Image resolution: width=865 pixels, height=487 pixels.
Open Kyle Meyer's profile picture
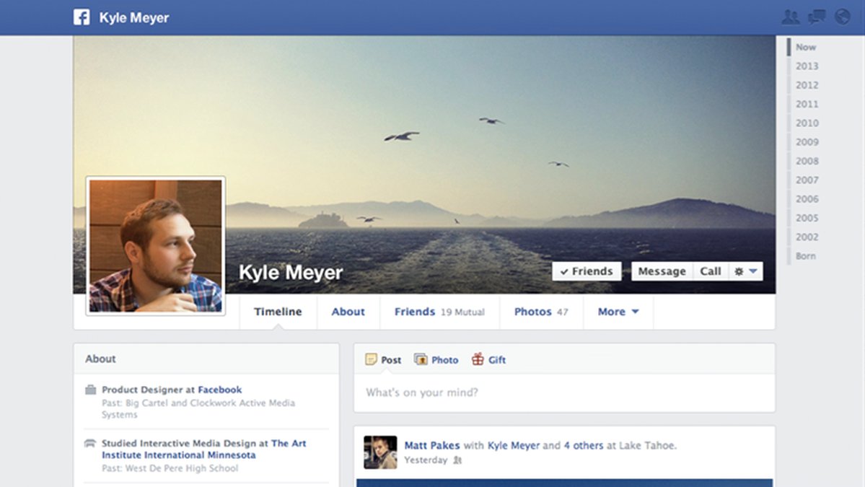coord(156,246)
